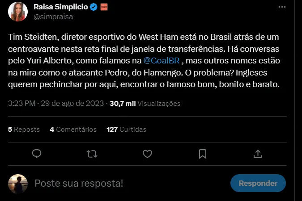Open the share tweet icon

click(x=258, y=154)
